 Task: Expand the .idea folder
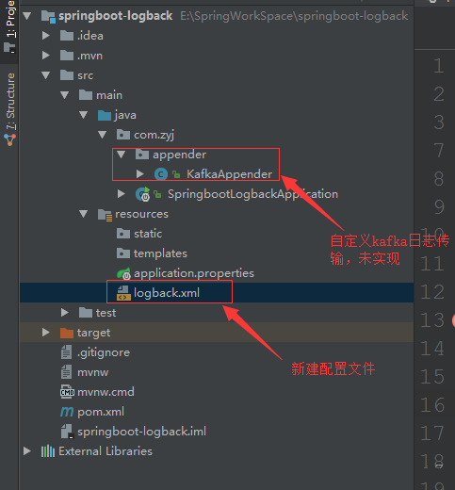[x=46, y=36]
